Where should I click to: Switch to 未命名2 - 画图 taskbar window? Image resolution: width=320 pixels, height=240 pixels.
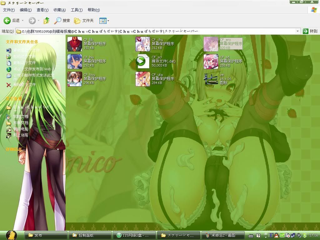point(222,235)
